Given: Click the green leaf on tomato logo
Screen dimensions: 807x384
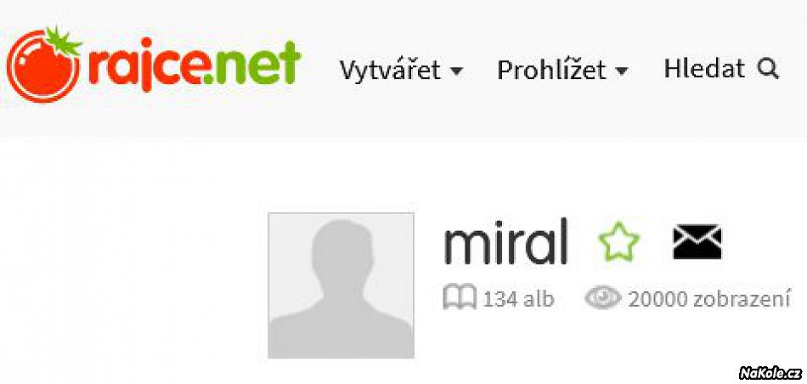Looking at the screenshot, I should point(63,41).
